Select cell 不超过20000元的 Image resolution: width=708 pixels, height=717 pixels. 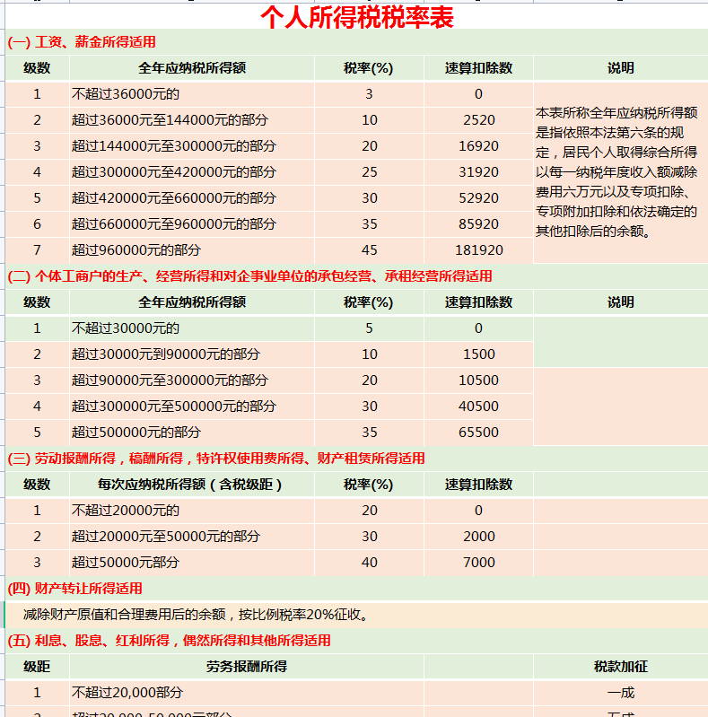pyautogui.click(x=192, y=511)
